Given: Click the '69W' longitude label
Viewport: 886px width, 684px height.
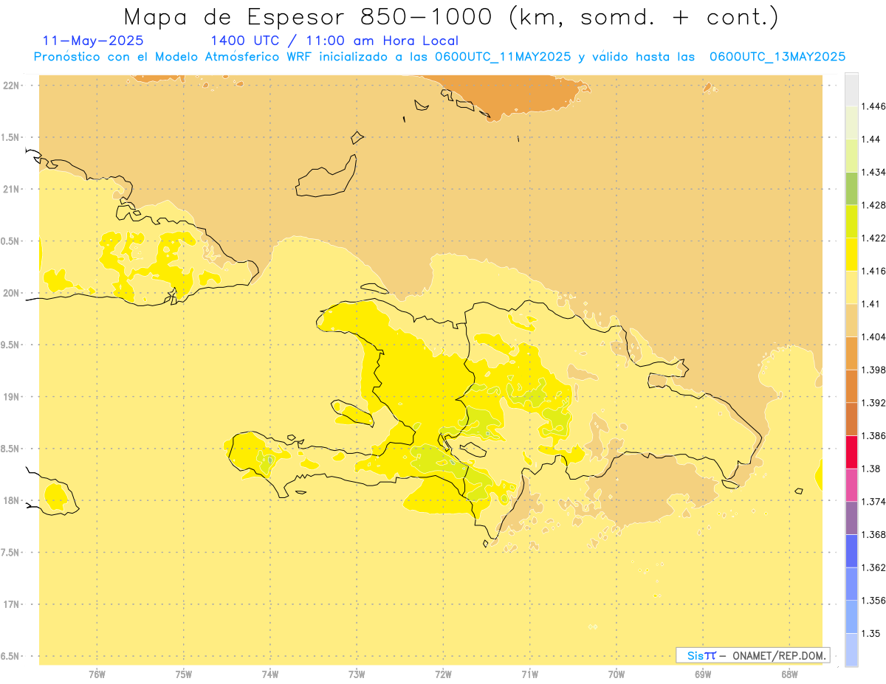Looking at the screenshot, I should click(703, 674).
